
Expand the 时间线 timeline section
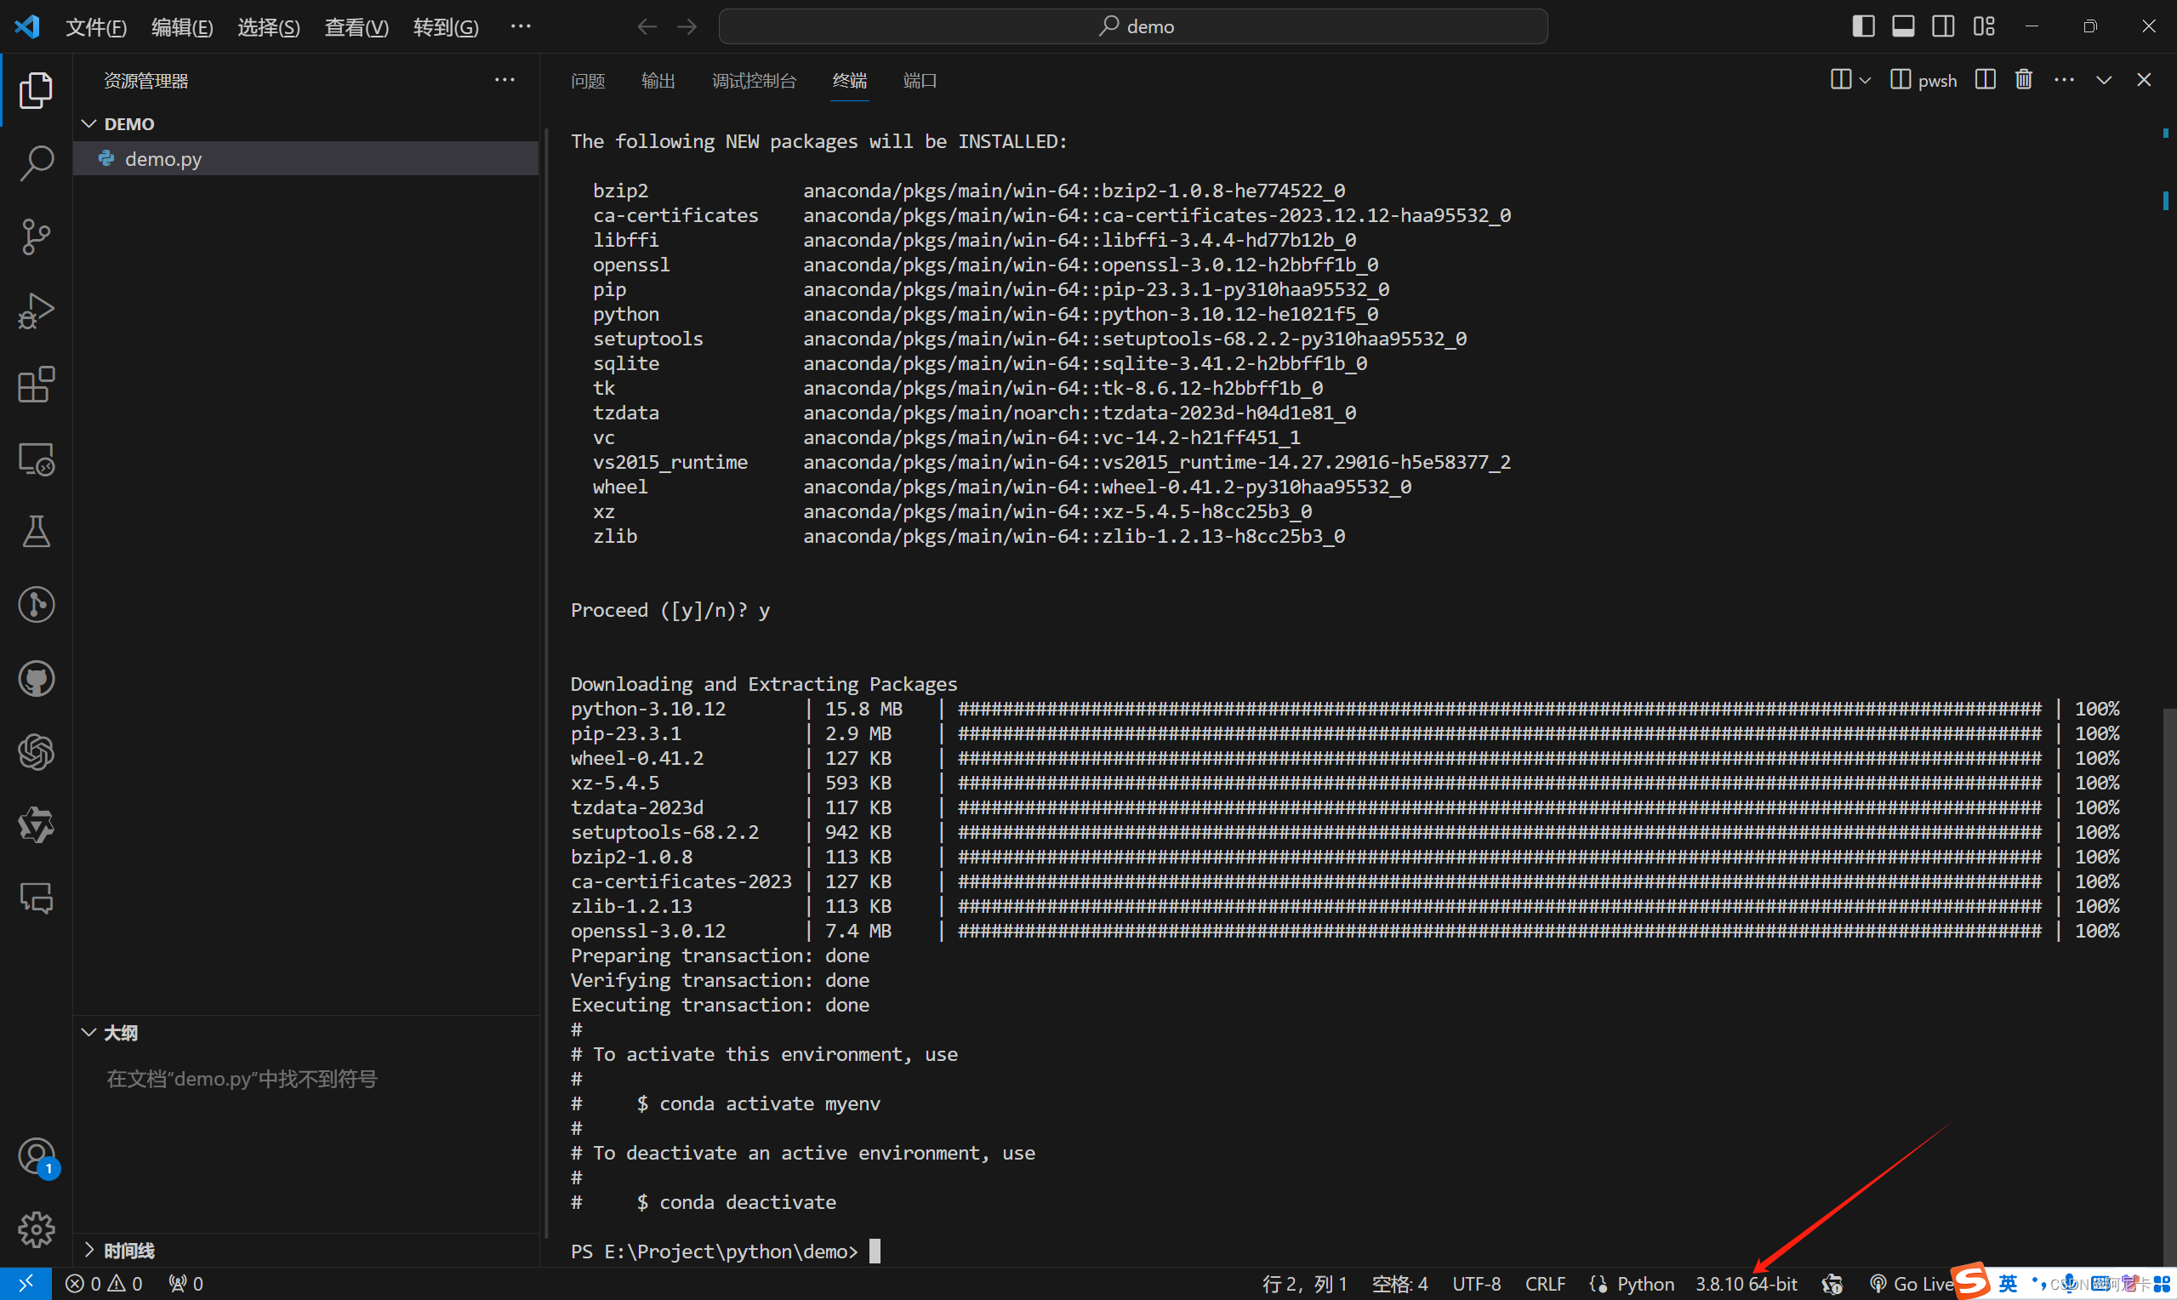click(88, 1249)
